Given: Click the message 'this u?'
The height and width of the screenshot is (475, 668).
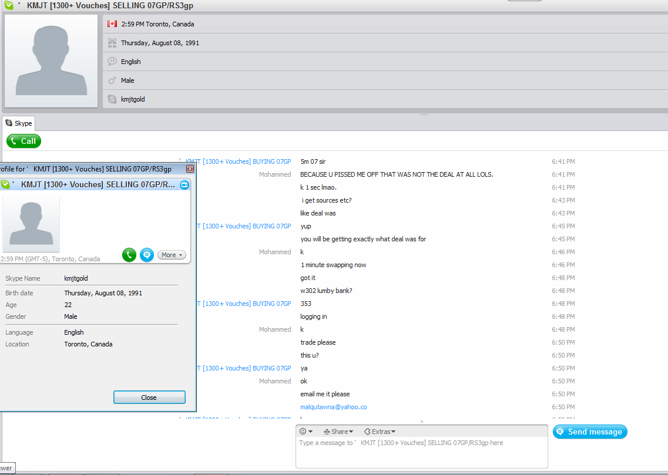Looking at the screenshot, I should click(310, 355).
